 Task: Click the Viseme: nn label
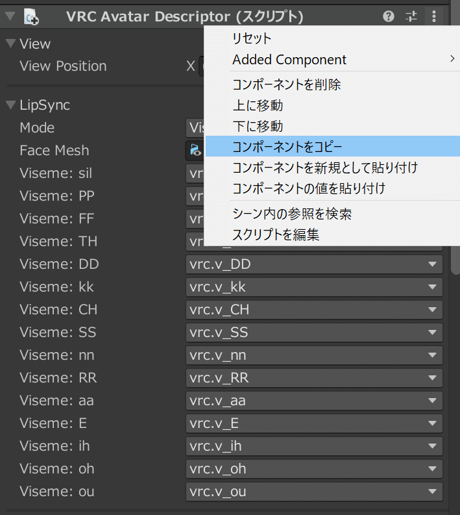pyautogui.click(x=56, y=355)
